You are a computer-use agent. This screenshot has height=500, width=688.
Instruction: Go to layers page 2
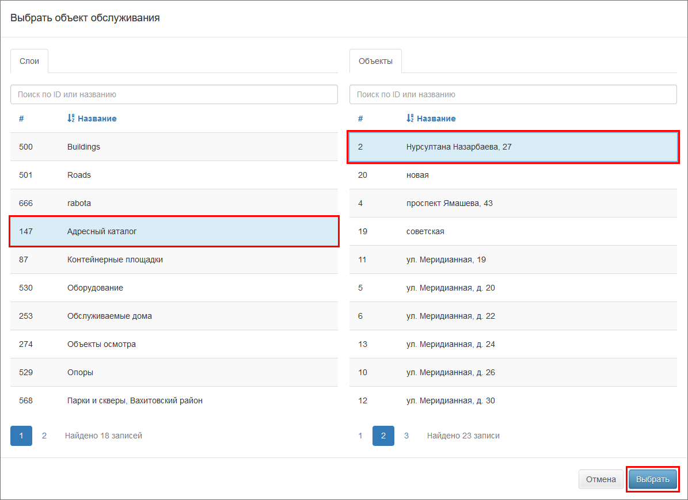44,436
